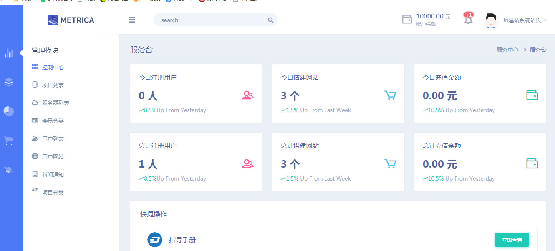Viewport: 555px width, 251px height.
Task: Click the notification bell icon
Action: point(468,20)
